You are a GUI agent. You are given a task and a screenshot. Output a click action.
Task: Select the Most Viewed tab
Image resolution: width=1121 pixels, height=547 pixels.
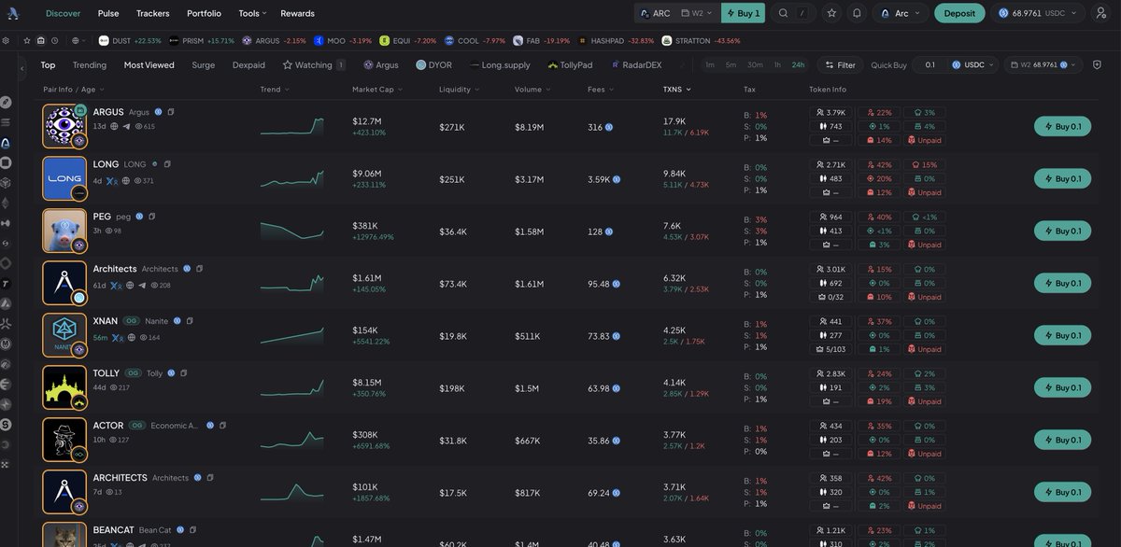pyautogui.click(x=149, y=65)
